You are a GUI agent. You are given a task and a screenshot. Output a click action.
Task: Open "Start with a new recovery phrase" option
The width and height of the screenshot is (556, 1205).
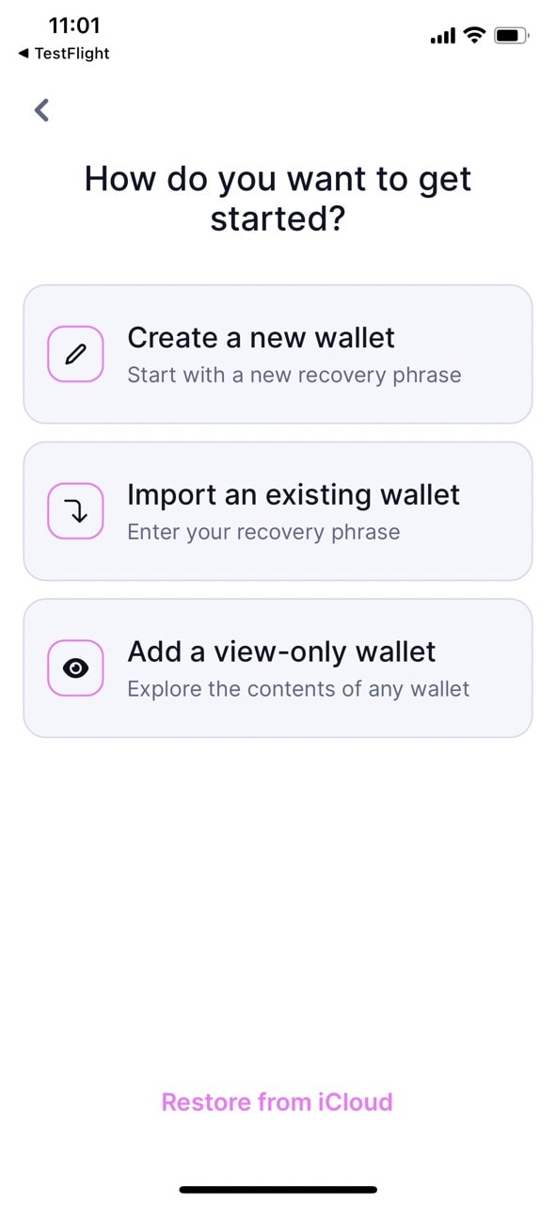tap(294, 375)
